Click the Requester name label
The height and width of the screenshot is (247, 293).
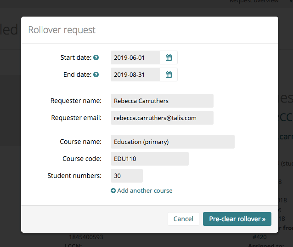[x=76, y=101]
